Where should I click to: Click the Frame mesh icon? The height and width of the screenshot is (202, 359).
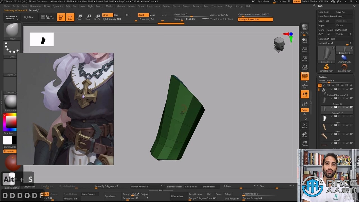305,126
